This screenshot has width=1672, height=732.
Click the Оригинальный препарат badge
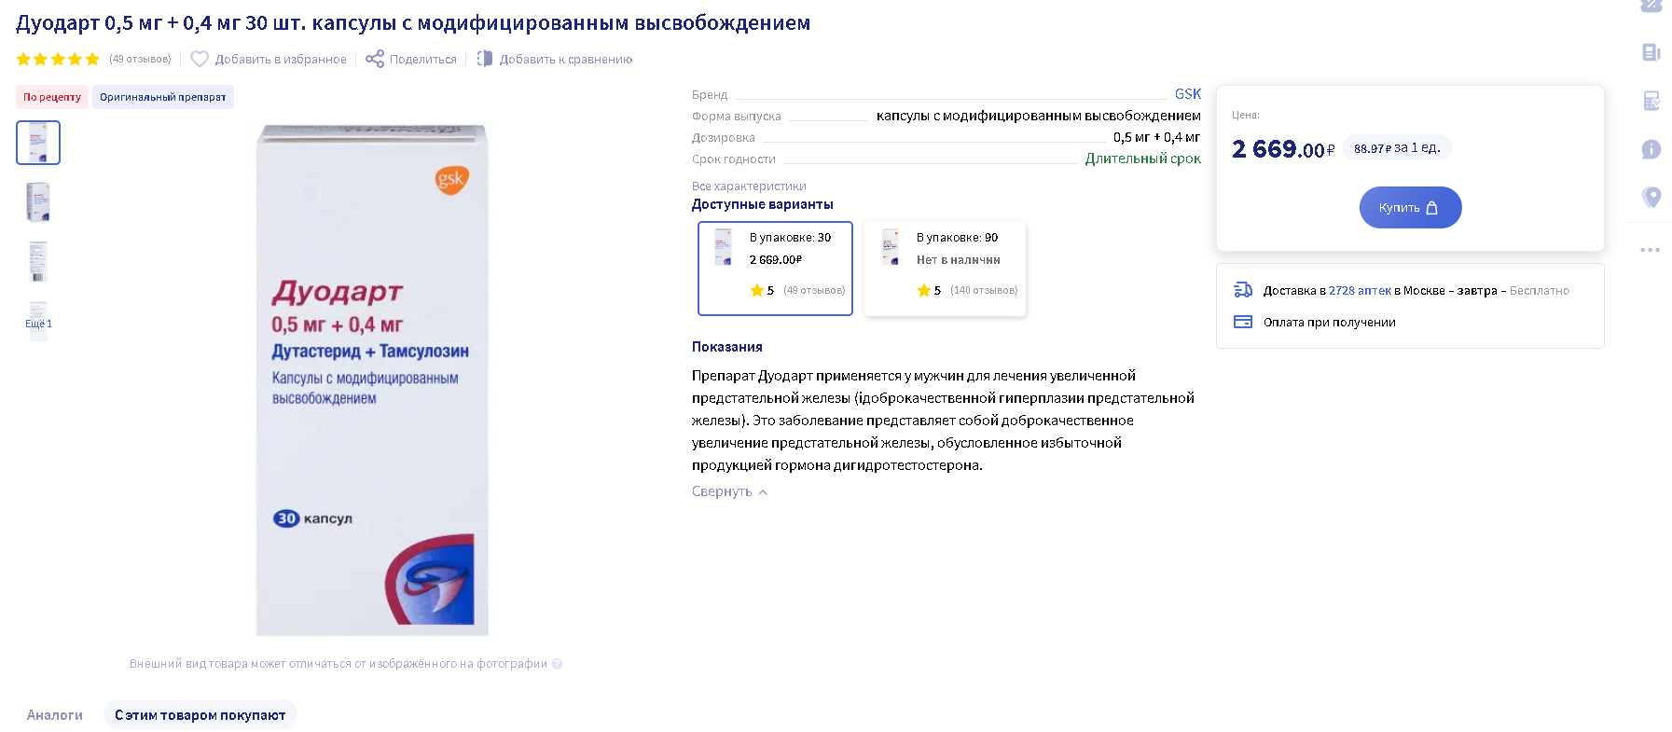coord(163,97)
